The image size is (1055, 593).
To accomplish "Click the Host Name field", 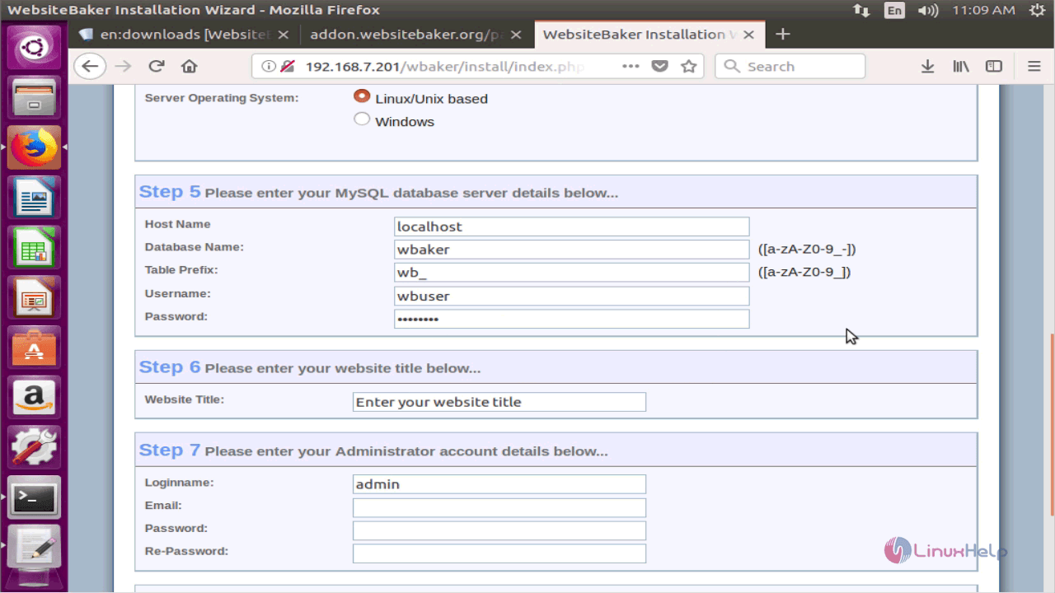I will (571, 226).
